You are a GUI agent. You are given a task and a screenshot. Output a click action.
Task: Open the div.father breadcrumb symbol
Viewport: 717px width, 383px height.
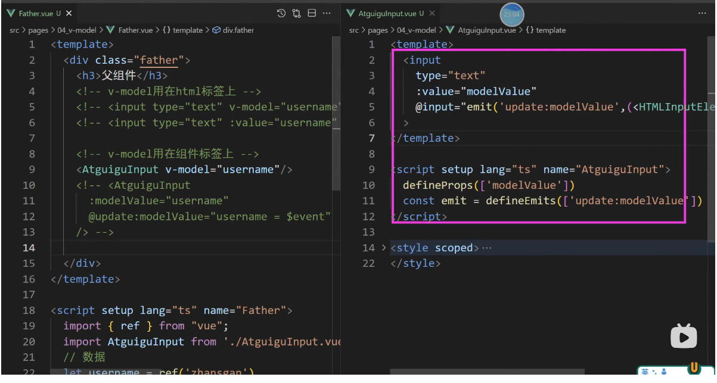point(233,30)
